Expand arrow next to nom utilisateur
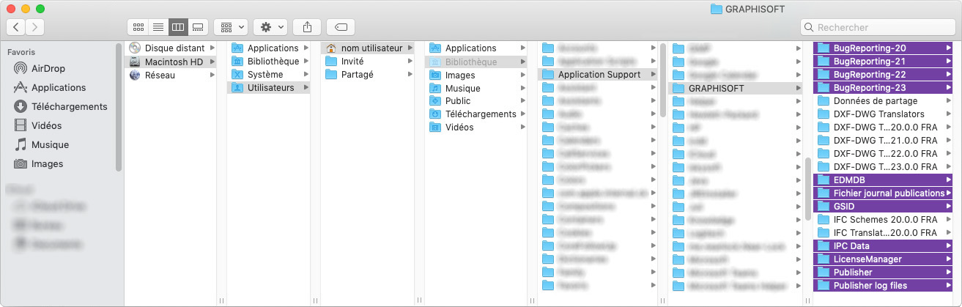This screenshot has width=962, height=307. [410, 48]
